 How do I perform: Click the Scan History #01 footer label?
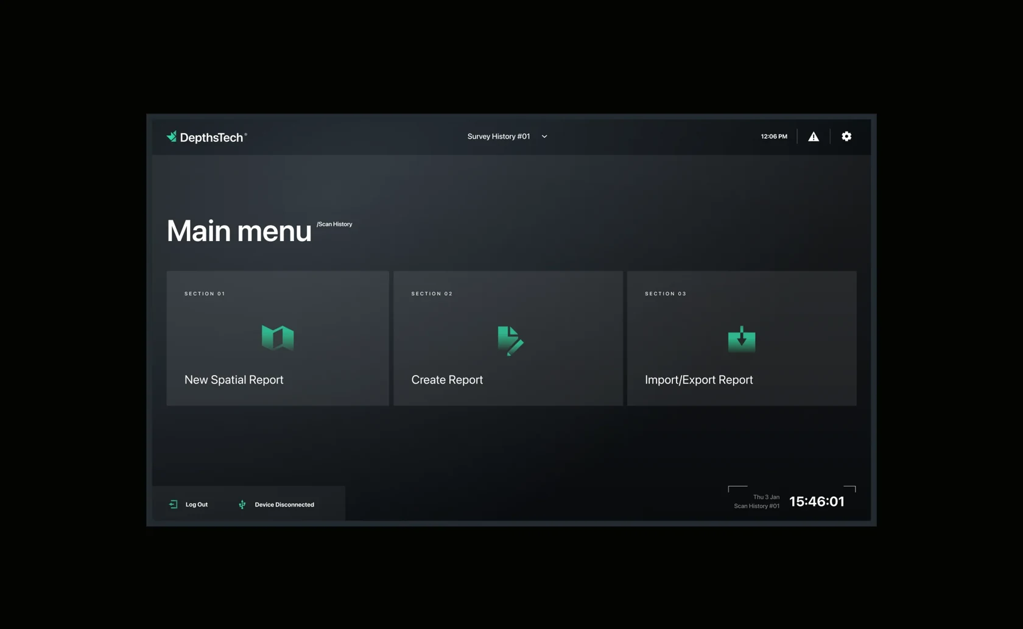(x=756, y=506)
